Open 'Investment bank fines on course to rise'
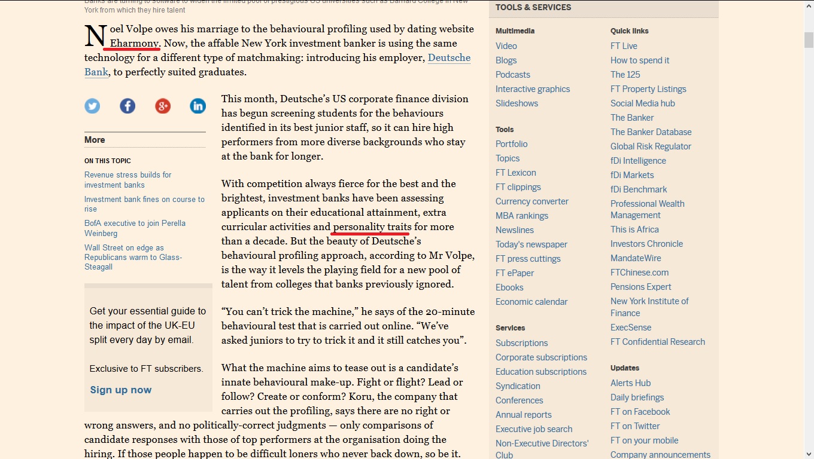 click(x=144, y=204)
